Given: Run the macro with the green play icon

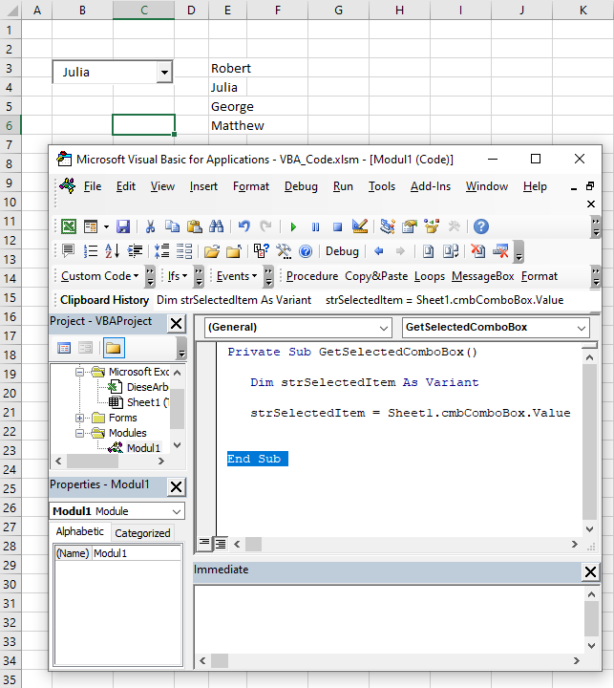Looking at the screenshot, I should (293, 226).
